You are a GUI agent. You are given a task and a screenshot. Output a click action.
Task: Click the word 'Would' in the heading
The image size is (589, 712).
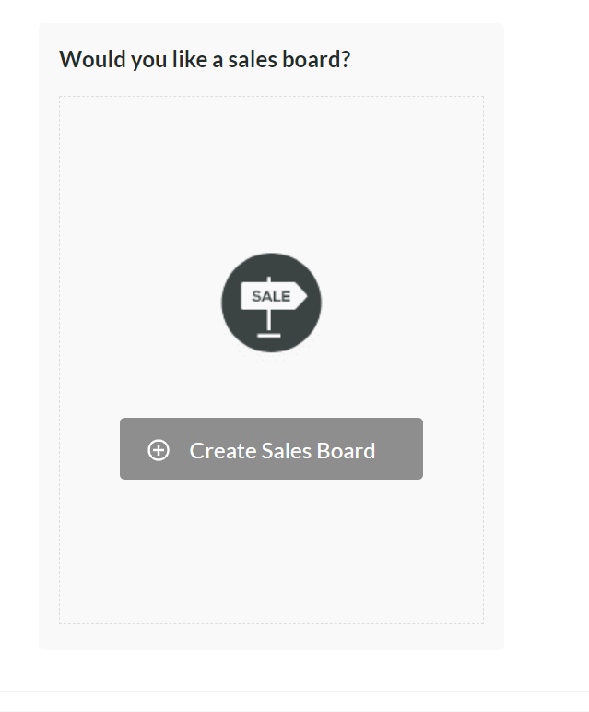(x=93, y=59)
